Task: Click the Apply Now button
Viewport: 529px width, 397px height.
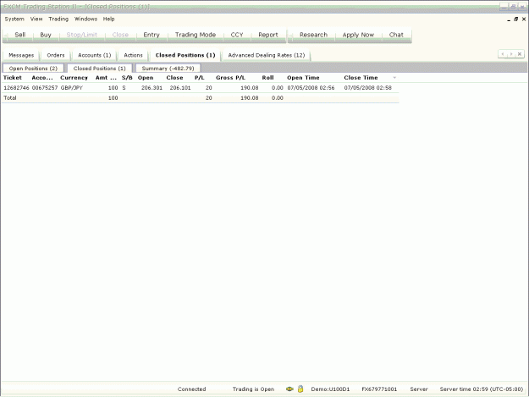Action: [x=358, y=35]
